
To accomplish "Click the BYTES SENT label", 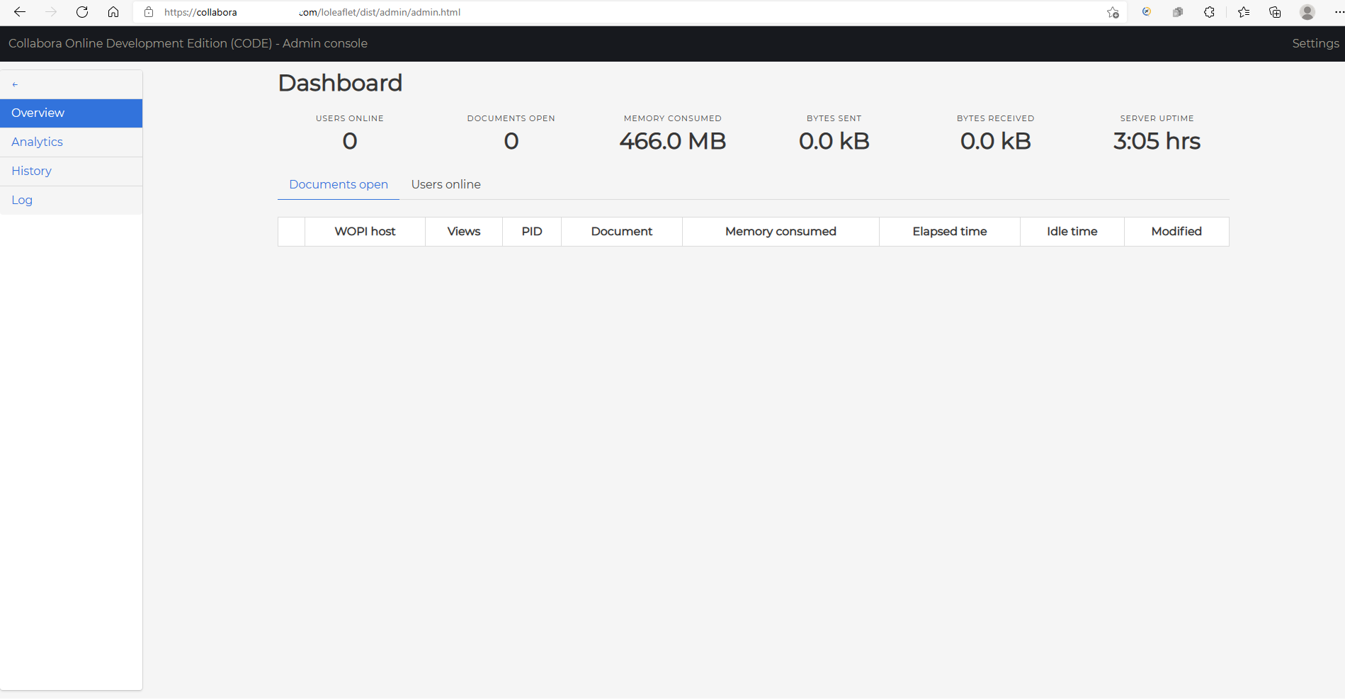I will (834, 118).
